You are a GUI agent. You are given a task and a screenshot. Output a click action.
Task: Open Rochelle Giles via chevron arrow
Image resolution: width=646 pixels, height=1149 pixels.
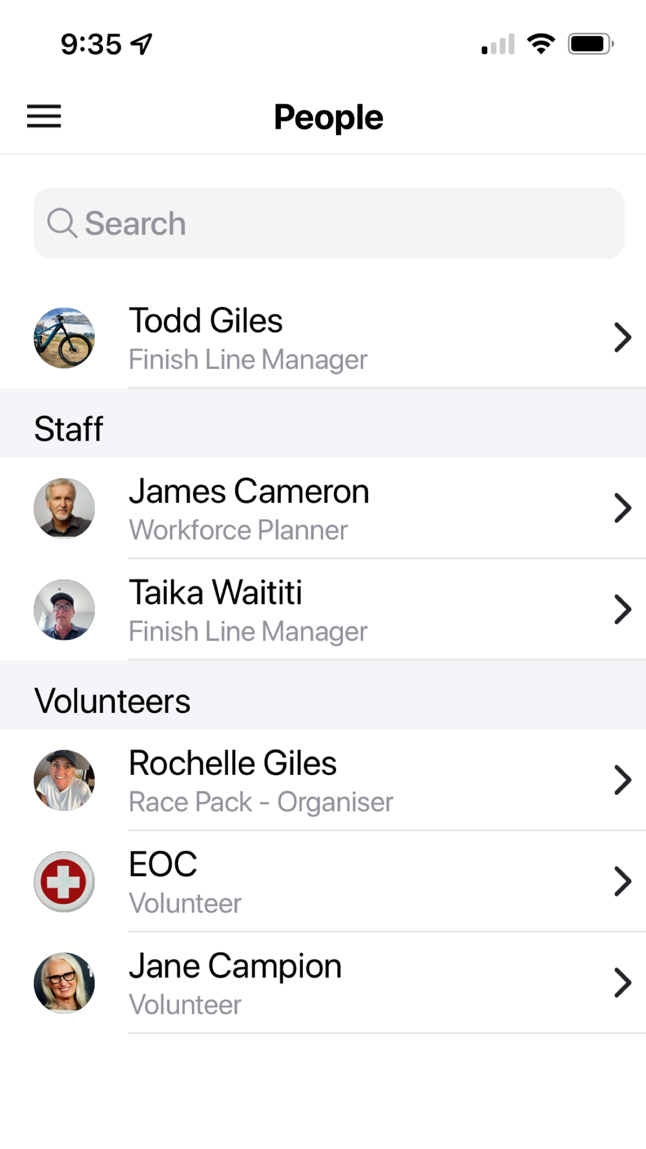[x=622, y=780]
